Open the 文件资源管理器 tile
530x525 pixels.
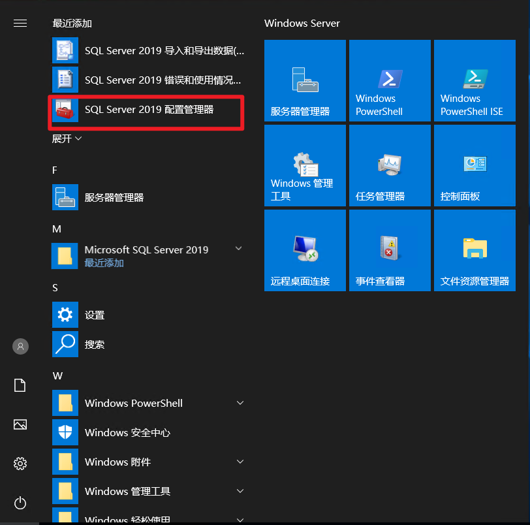pos(475,250)
